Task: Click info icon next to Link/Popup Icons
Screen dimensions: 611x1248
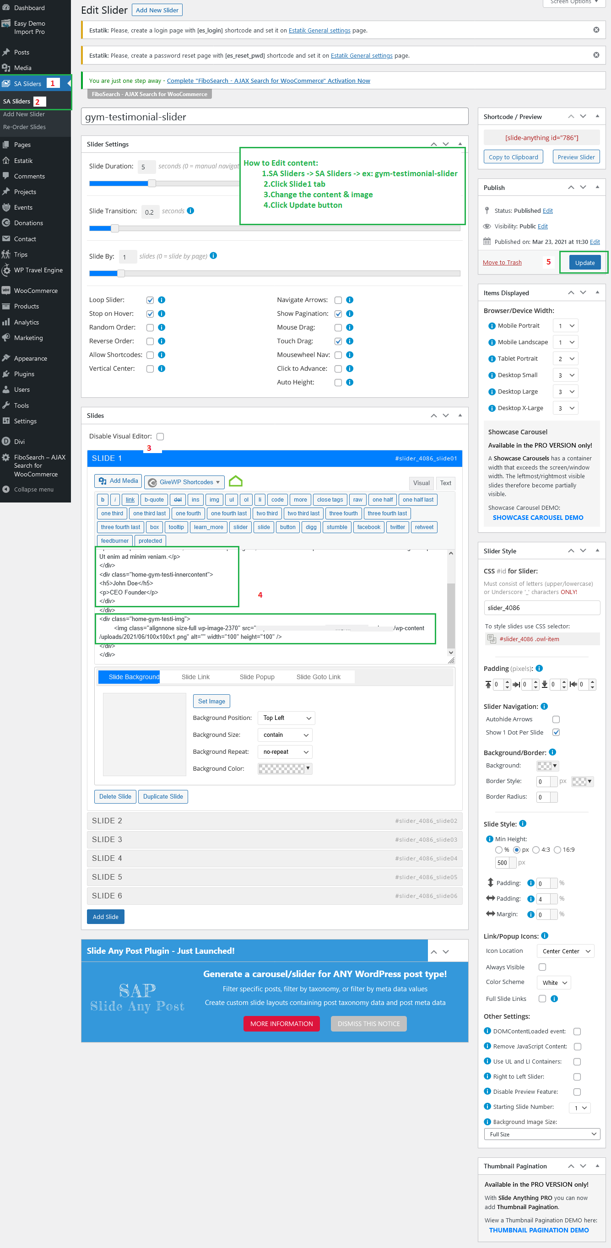Action: (x=545, y=935)
